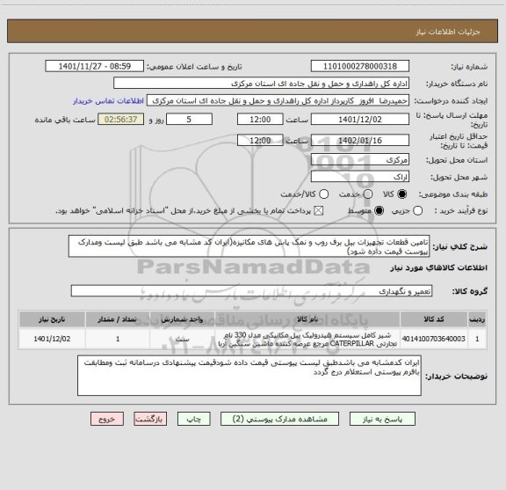Click the شماره نیاز field 1101000278000318
The height and width of the screenshot is (490, 506).
click(360, 66)
